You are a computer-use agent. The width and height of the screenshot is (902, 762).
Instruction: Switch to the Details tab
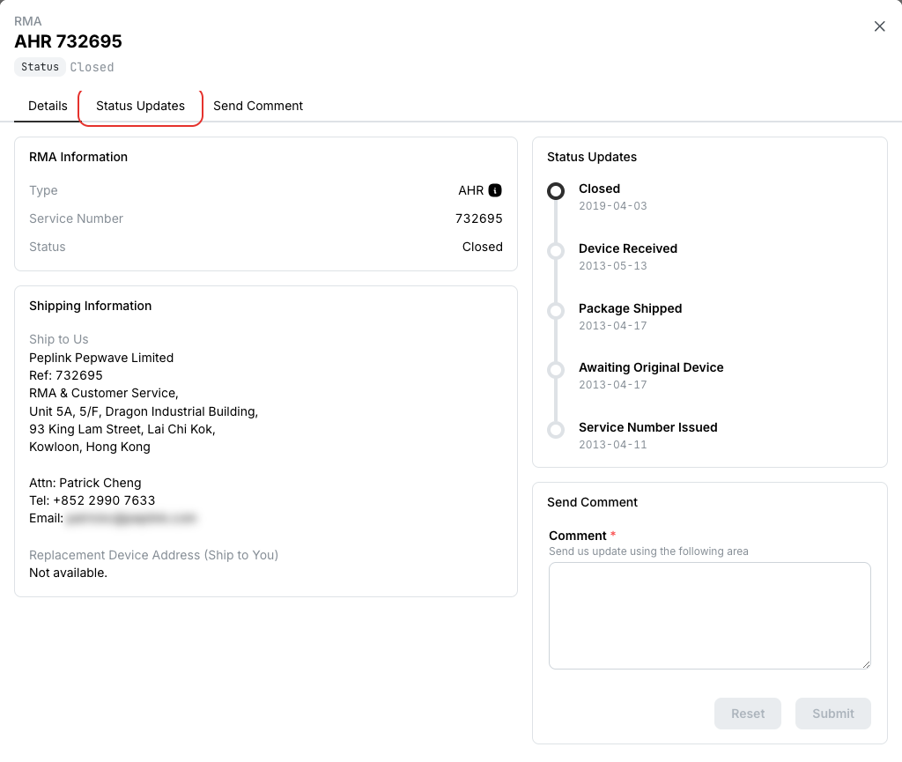point(48,106)
